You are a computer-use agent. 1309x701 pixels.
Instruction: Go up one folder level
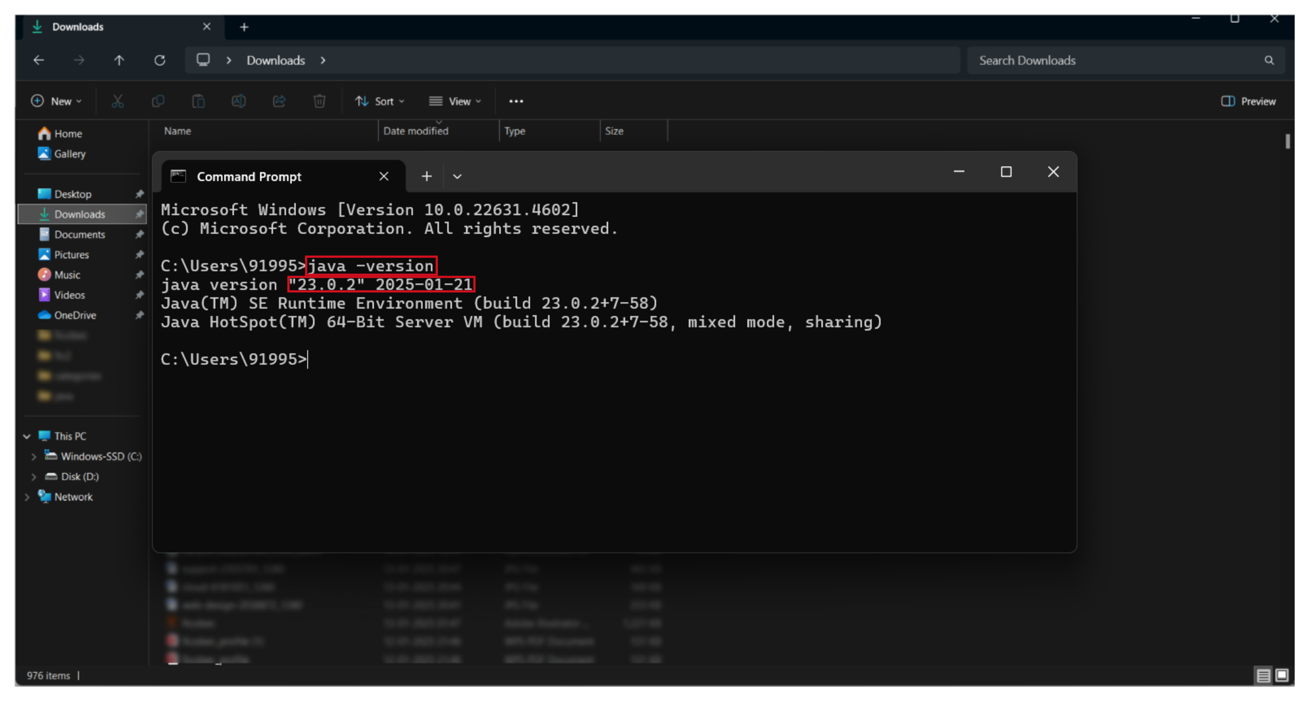click(x=119, y=60)
